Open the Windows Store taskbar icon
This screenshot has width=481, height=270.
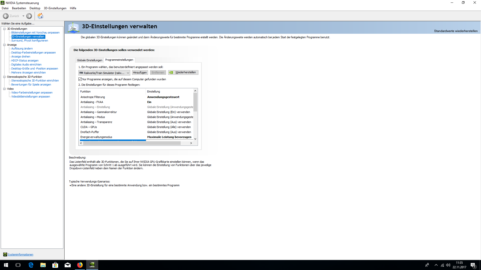[x=55, y=265]
